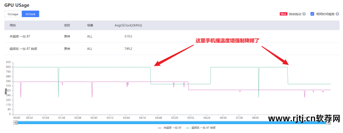Grab the right handle of timeline range slider
The height and width of the screenshot is (133, 343).
pos(328,123)
